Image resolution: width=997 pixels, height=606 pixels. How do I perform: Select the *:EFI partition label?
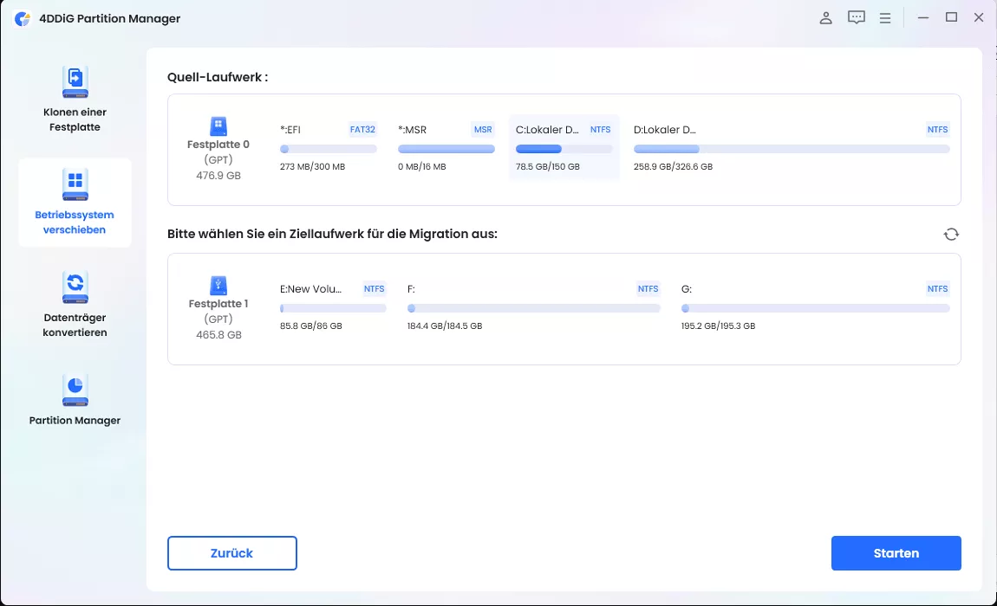[x=290, y=130]
